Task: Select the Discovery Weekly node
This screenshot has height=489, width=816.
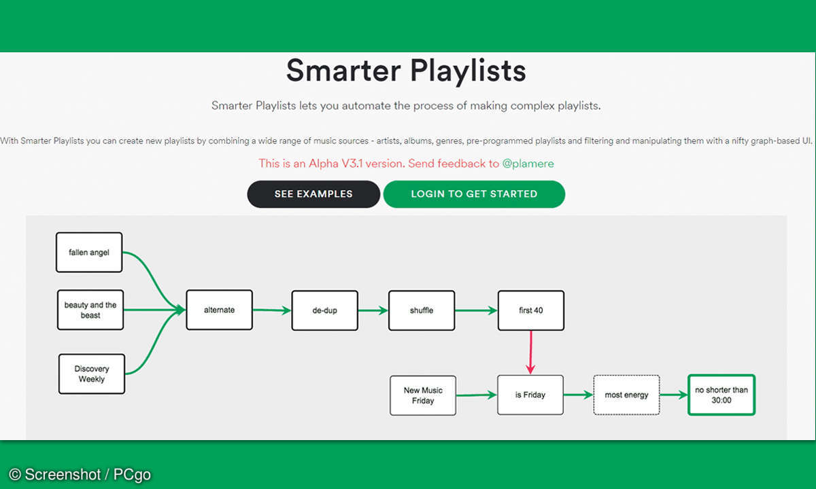Action: coord(92,374)
